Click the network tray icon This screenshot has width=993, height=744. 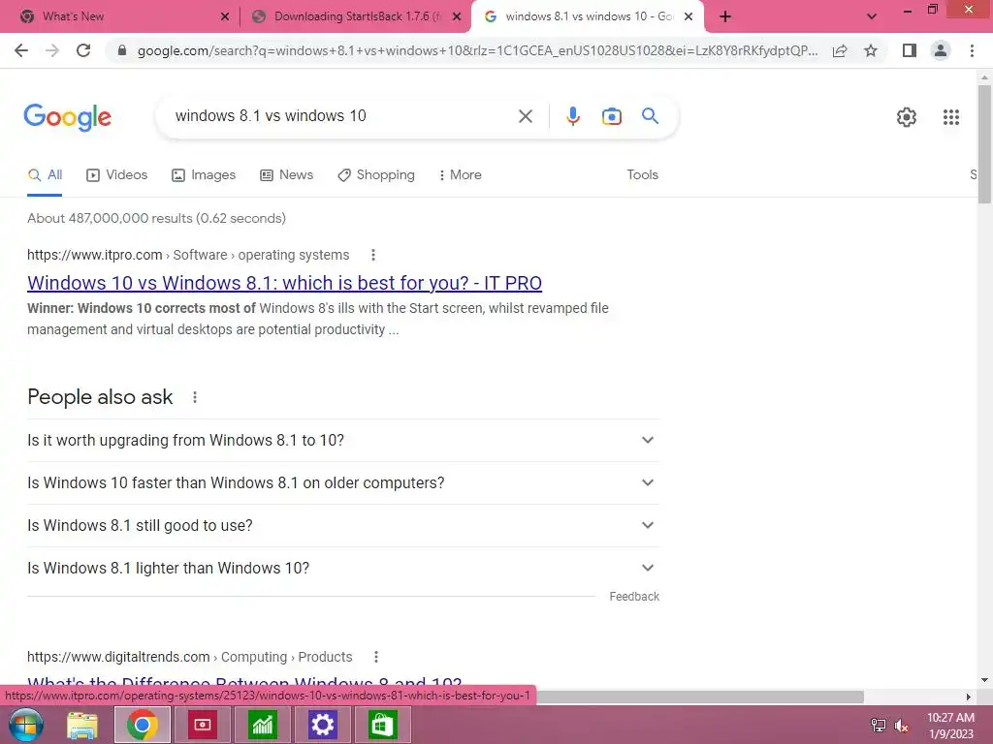tap(878, 726)
